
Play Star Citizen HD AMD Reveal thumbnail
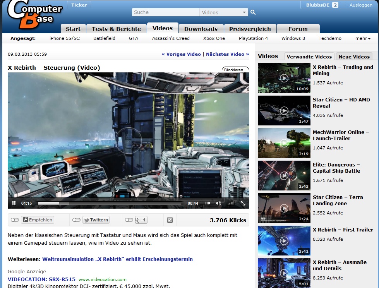(284, 110)
